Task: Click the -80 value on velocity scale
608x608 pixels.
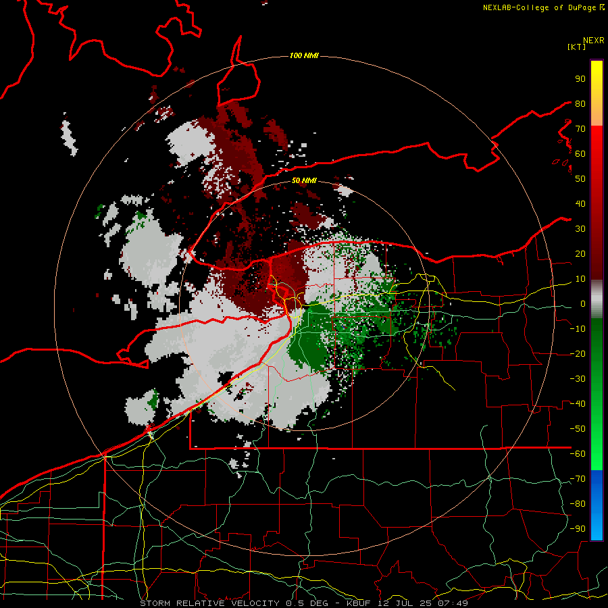Action: pos(578,504)
